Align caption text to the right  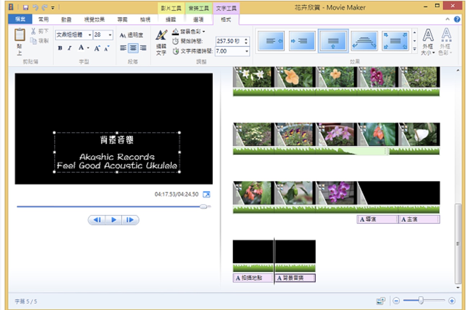click(143, 48)
